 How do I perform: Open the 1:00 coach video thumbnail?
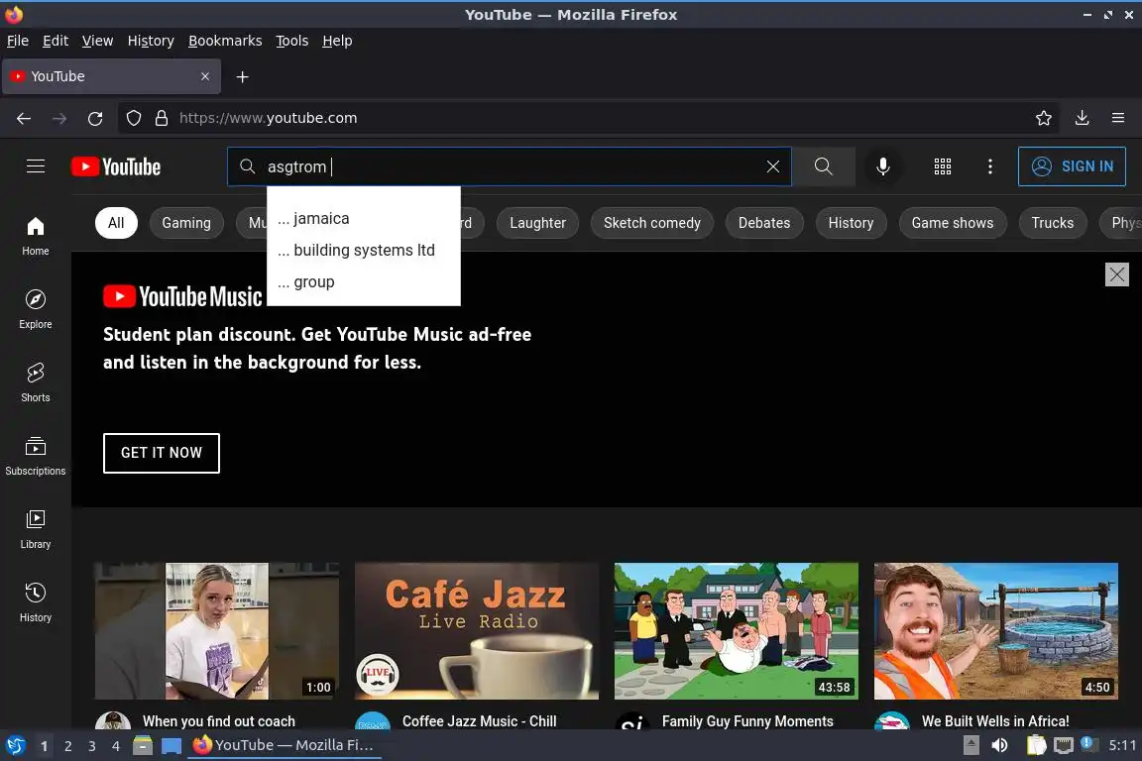[216, 630]
